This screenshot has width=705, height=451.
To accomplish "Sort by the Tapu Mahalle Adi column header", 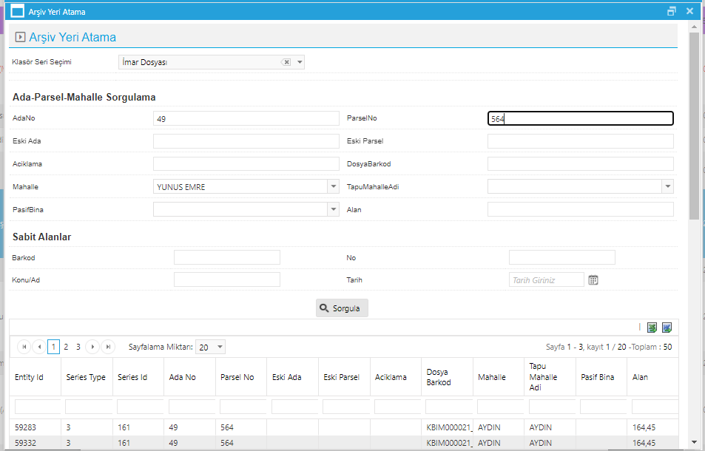I will point(543,377).
